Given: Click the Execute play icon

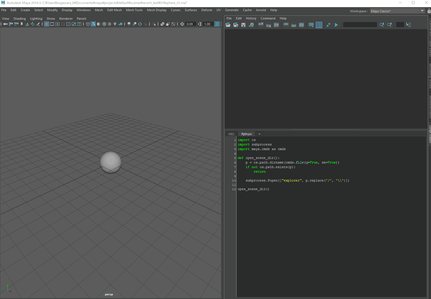Looking at the screenshot, I should [336, 25].
